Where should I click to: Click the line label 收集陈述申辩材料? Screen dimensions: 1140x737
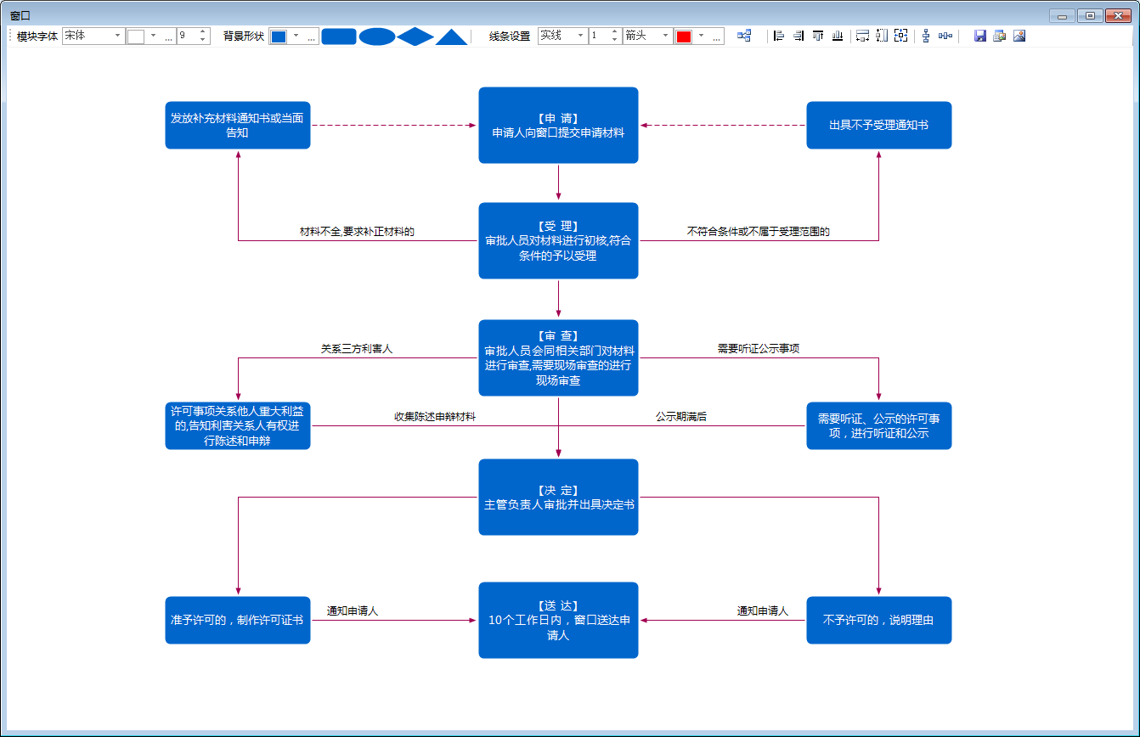[x=434, y=417]
